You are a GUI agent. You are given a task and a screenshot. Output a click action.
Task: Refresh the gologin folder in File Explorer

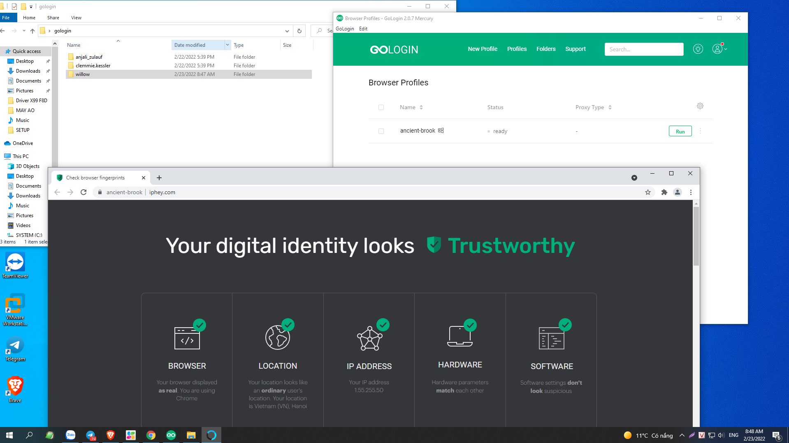pyautogui.click(x=299, y=31)
